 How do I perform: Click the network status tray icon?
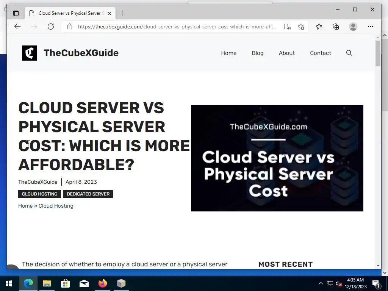tap(330, 283)
